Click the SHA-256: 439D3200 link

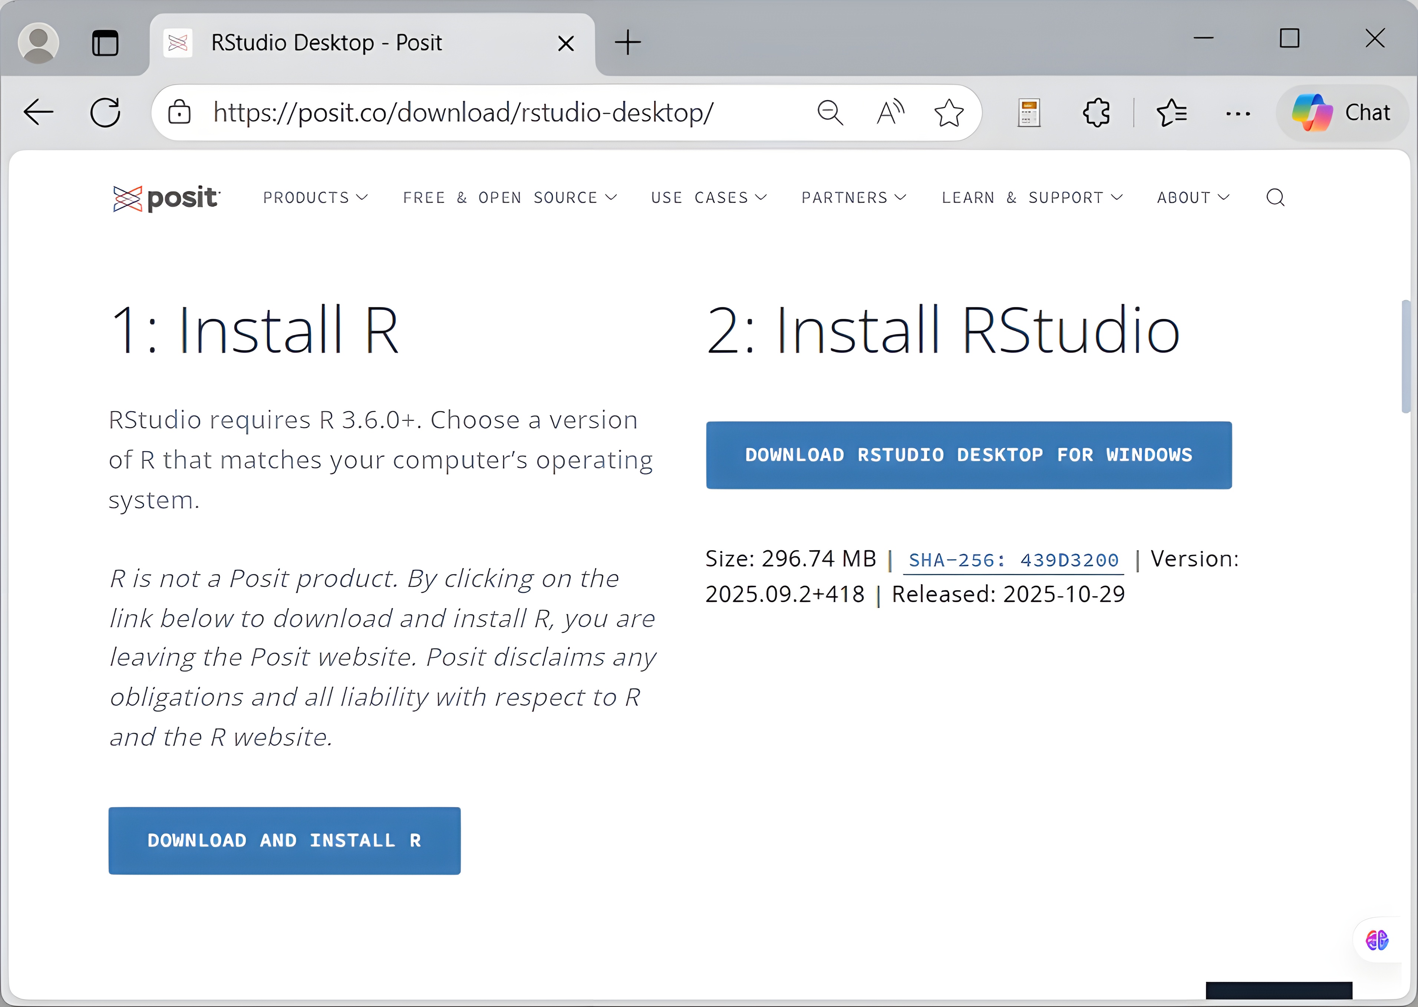pos(1013,561)
